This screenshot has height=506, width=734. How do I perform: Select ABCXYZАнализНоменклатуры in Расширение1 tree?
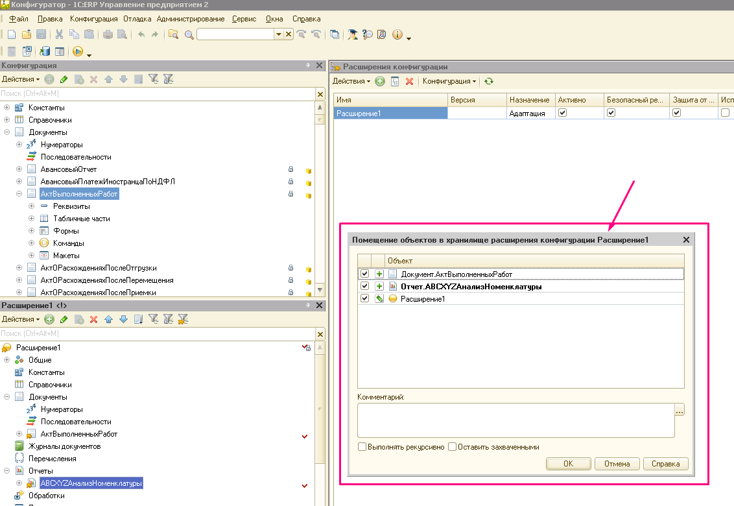[x=91, y=483]
